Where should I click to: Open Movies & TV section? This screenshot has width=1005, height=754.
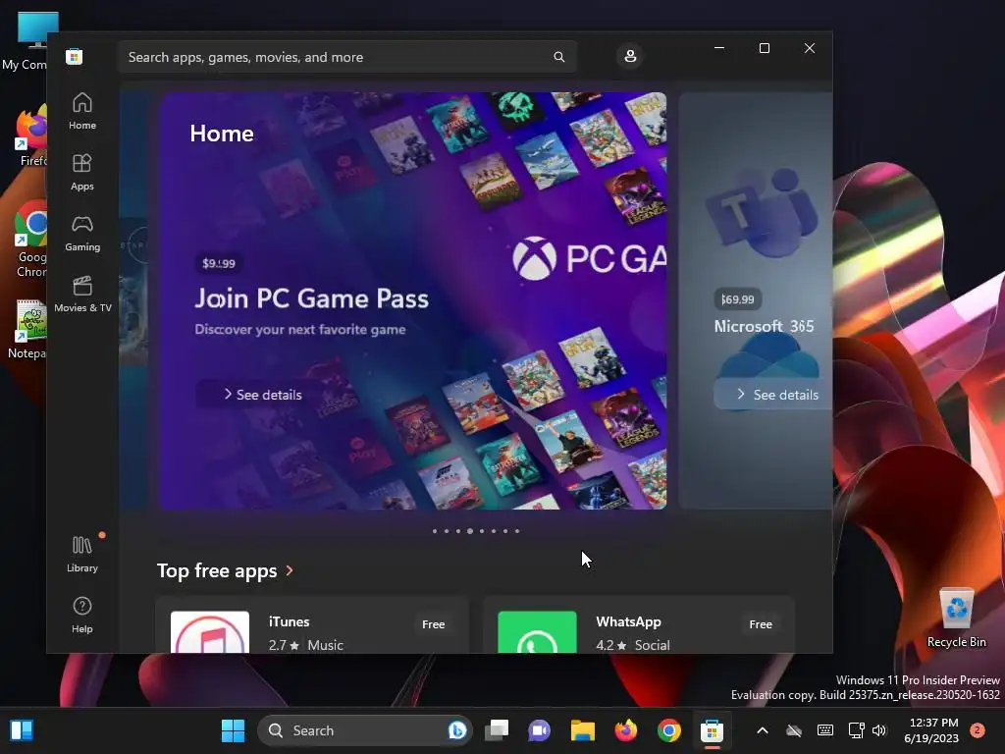pyautogui.click(x=82, y=295)
